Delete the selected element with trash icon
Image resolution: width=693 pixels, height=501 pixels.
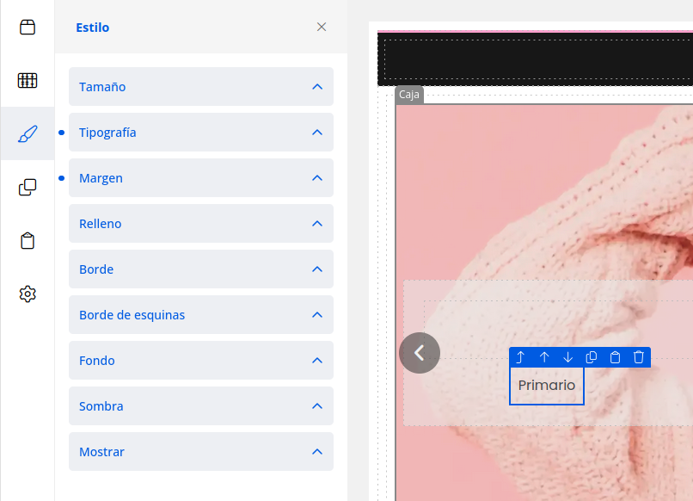(x=639, y=357)
